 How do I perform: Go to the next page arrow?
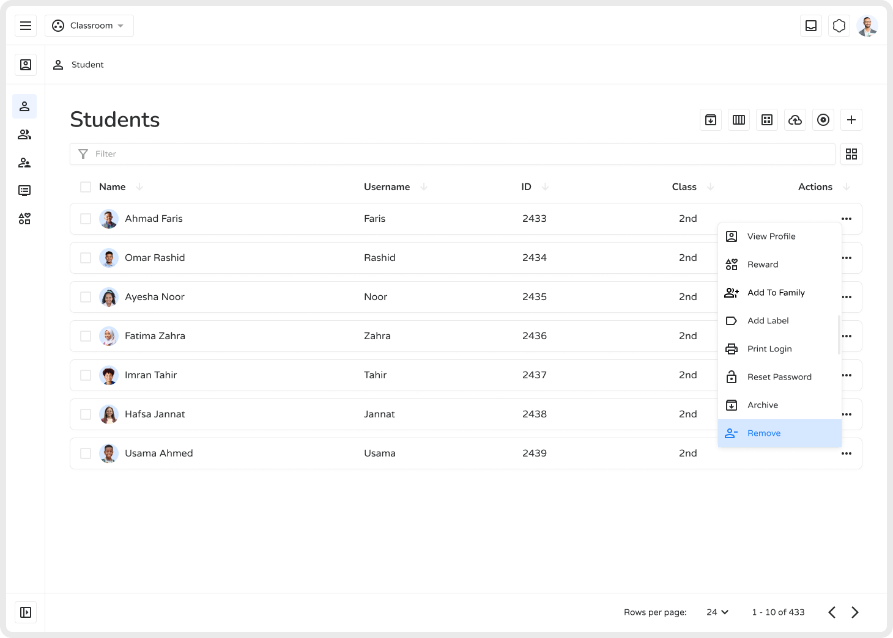(855, 612)
